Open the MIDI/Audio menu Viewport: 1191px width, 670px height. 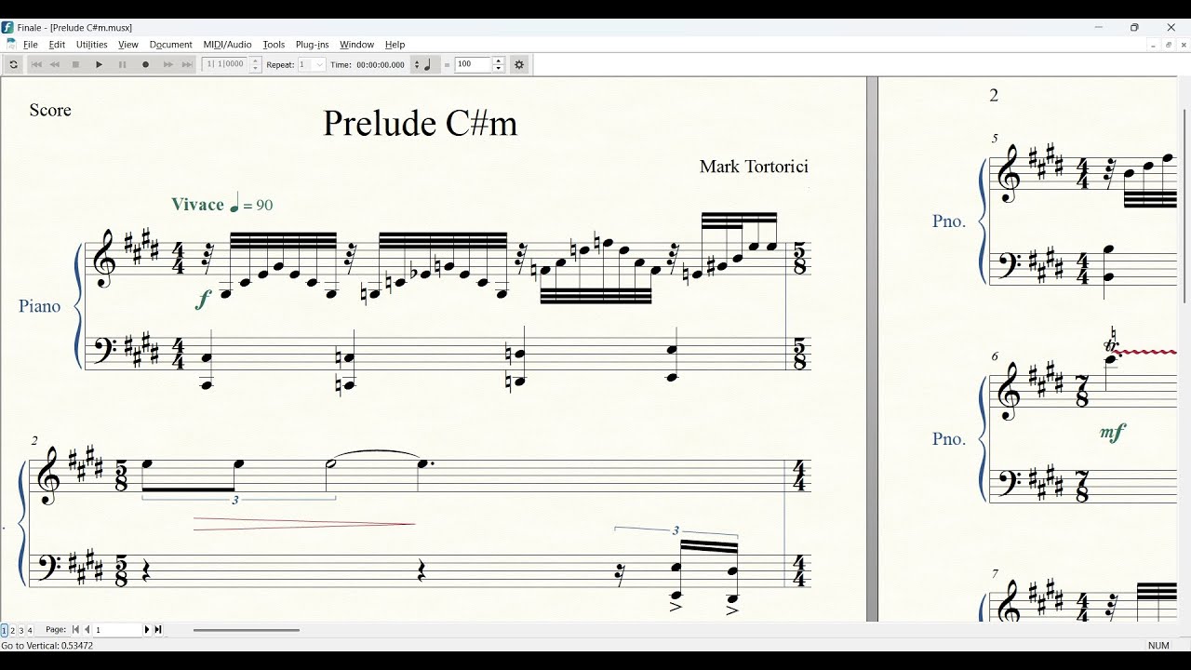coord(228,45)
